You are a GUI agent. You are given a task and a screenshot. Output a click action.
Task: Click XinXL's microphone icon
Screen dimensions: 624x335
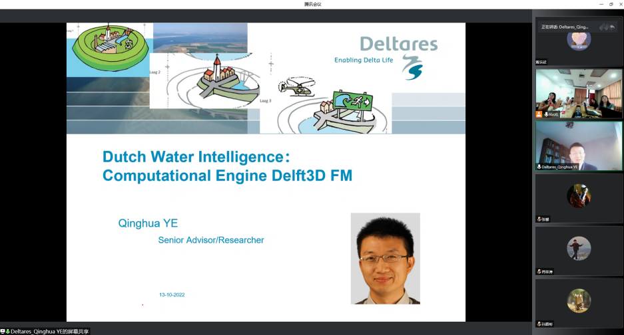(546, 114)
